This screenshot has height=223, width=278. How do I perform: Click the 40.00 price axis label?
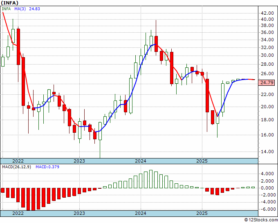point(267,19)
